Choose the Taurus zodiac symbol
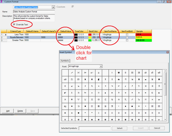Image resolution: width=172 pixels, height=136 pixels. (85, 100)
